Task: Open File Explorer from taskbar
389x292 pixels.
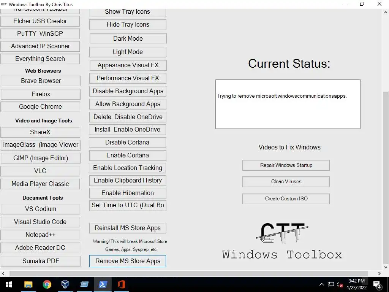Action: point(28,284)
